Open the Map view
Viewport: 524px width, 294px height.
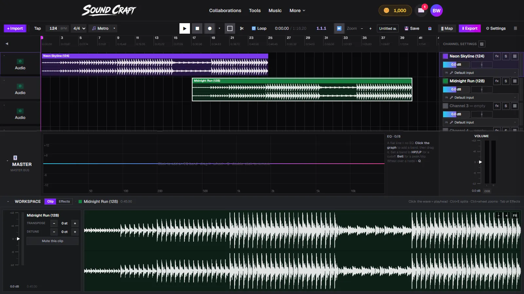[447, 28]
